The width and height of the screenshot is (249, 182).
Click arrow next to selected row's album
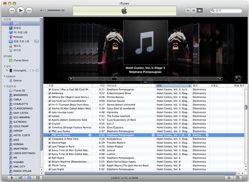click(x=189, y=135)
